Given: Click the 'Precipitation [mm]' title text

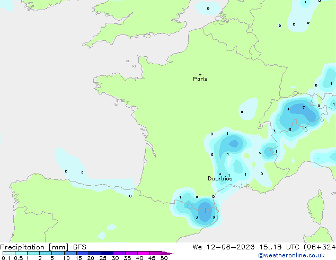Looking at the screenshot, I should [34, 247].
